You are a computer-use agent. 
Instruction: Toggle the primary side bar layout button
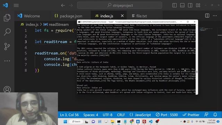click(x=174, y=6)
